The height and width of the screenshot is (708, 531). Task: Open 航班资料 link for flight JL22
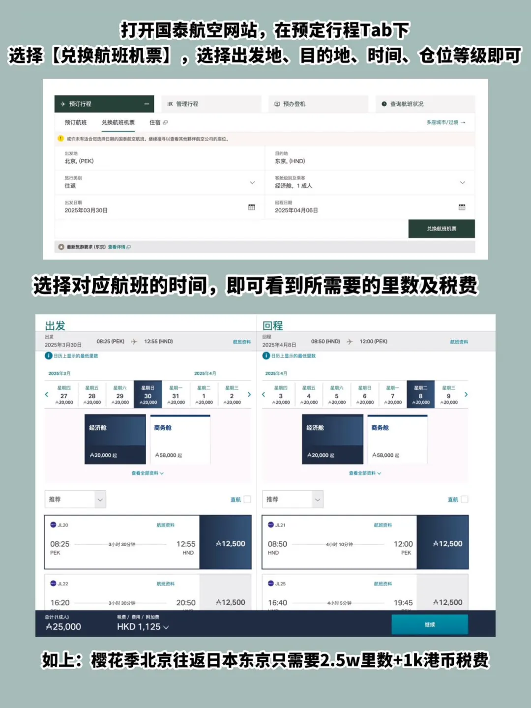point(165,584)
